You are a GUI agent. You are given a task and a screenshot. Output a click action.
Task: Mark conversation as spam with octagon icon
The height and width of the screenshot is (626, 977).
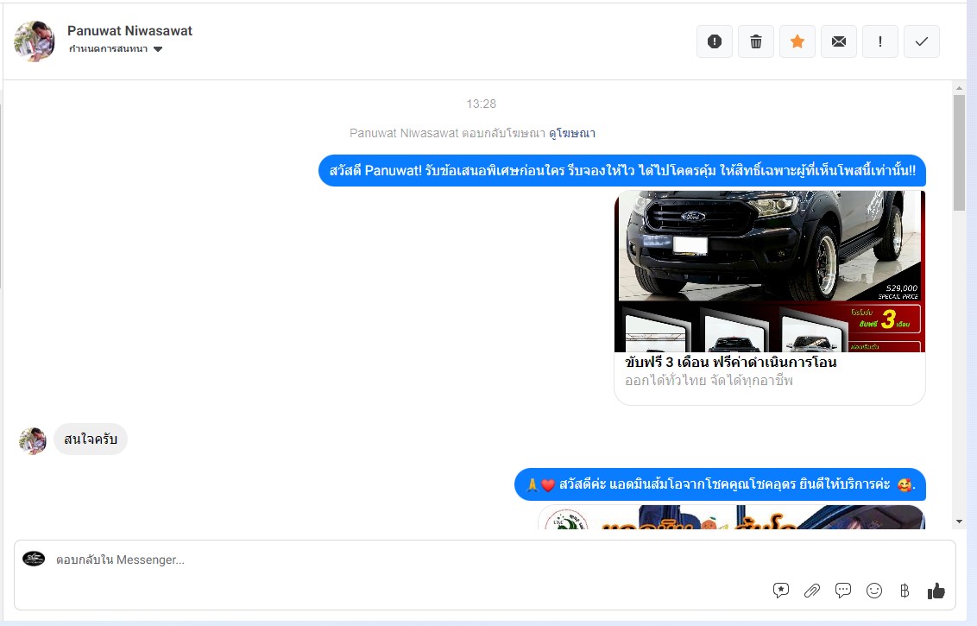[x=715, y=41]
